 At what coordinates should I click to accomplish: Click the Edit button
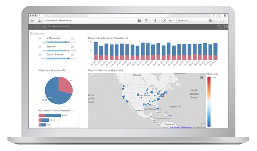tap(171, 21)
